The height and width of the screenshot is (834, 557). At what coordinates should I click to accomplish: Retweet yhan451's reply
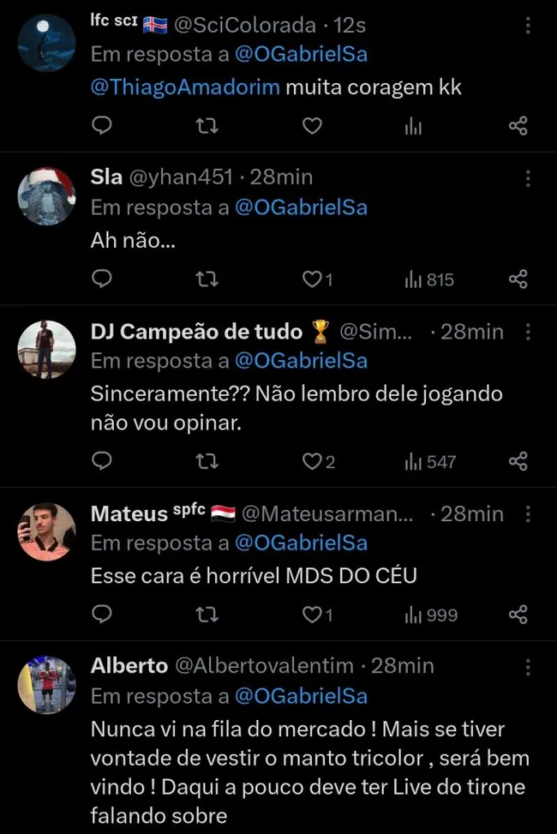click(x=206, y=279)
